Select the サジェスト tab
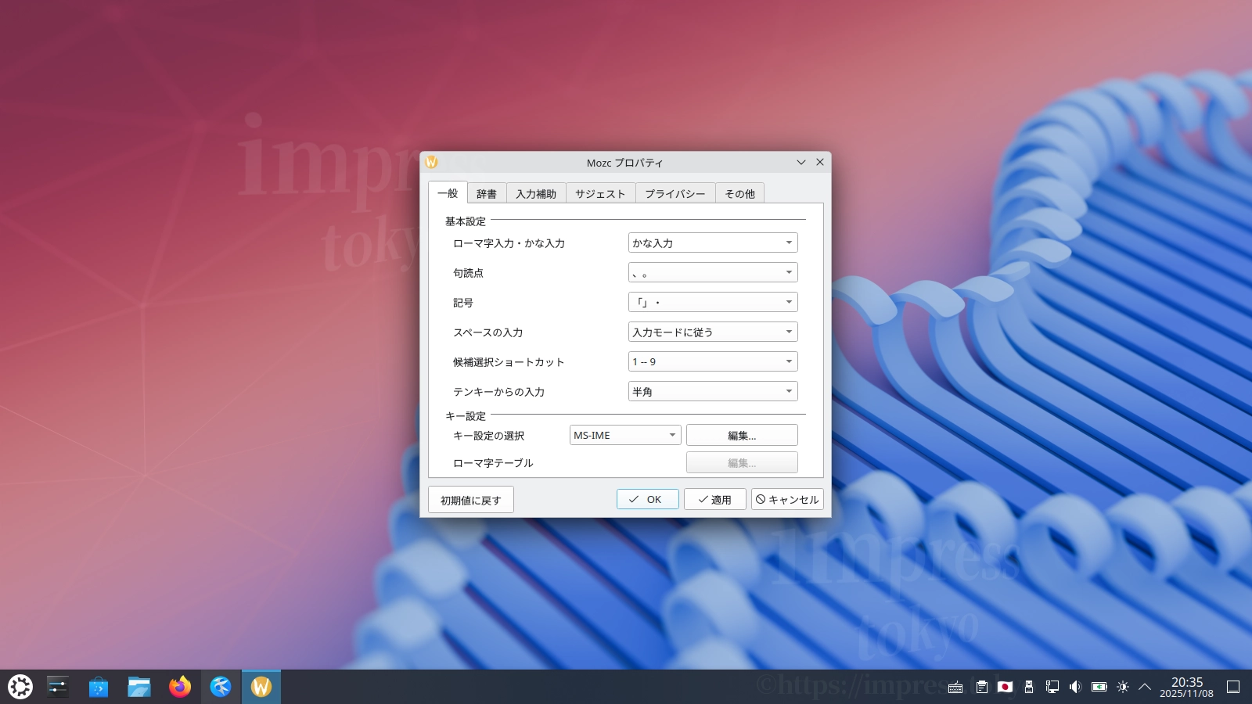The height and width of the screenshot is (704, 1252). coord(600,193)
